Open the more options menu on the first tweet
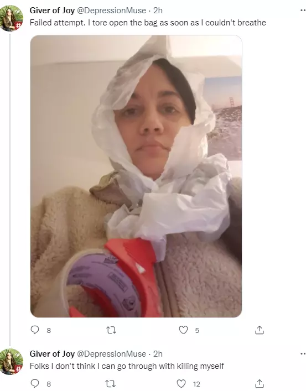306x391 pixels. coord(303,11)
